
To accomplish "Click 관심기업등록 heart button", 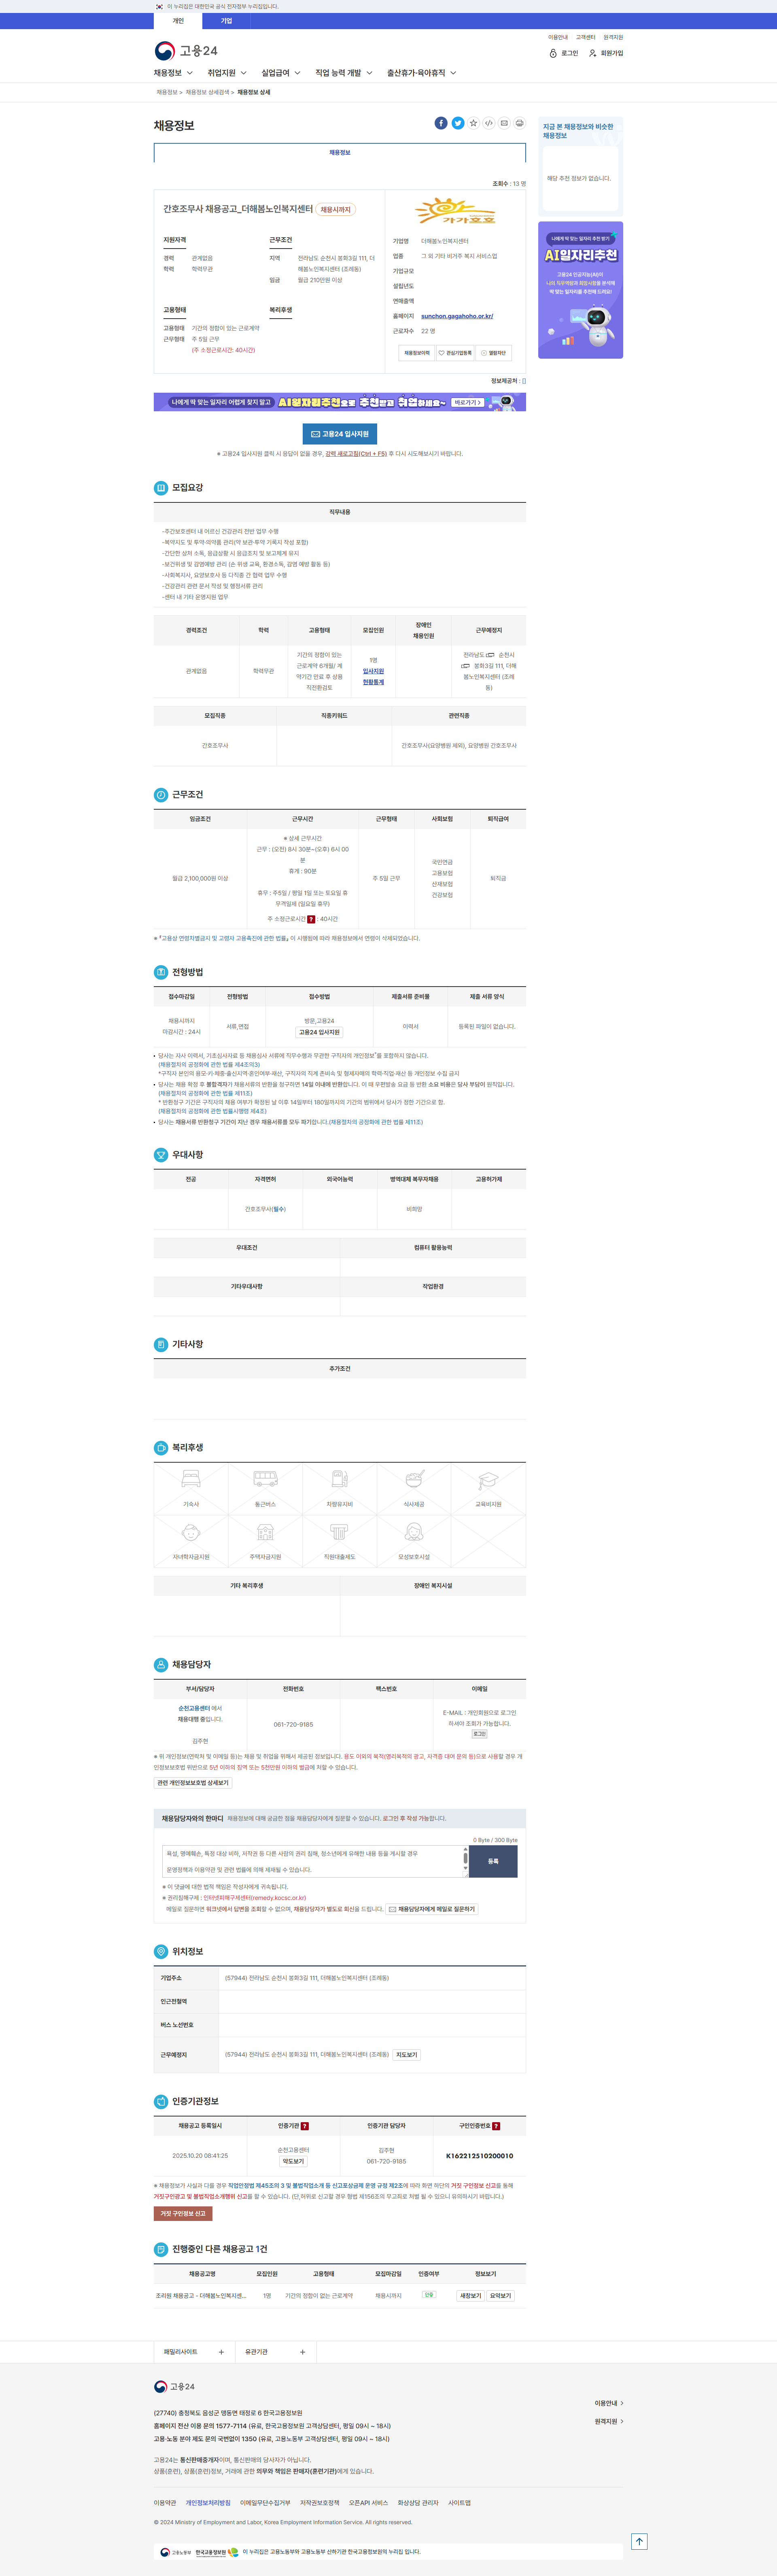I will point(455,353).
